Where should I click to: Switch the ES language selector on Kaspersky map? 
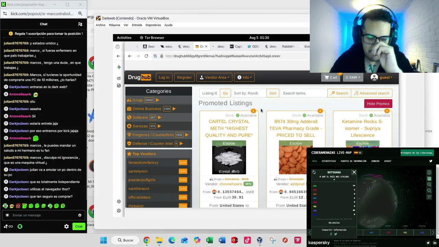pyautogui.click(x=358, y=153)
